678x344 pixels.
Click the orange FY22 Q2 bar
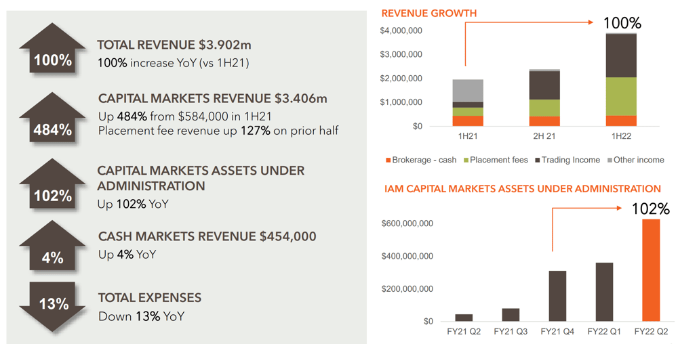click(651, 270)
